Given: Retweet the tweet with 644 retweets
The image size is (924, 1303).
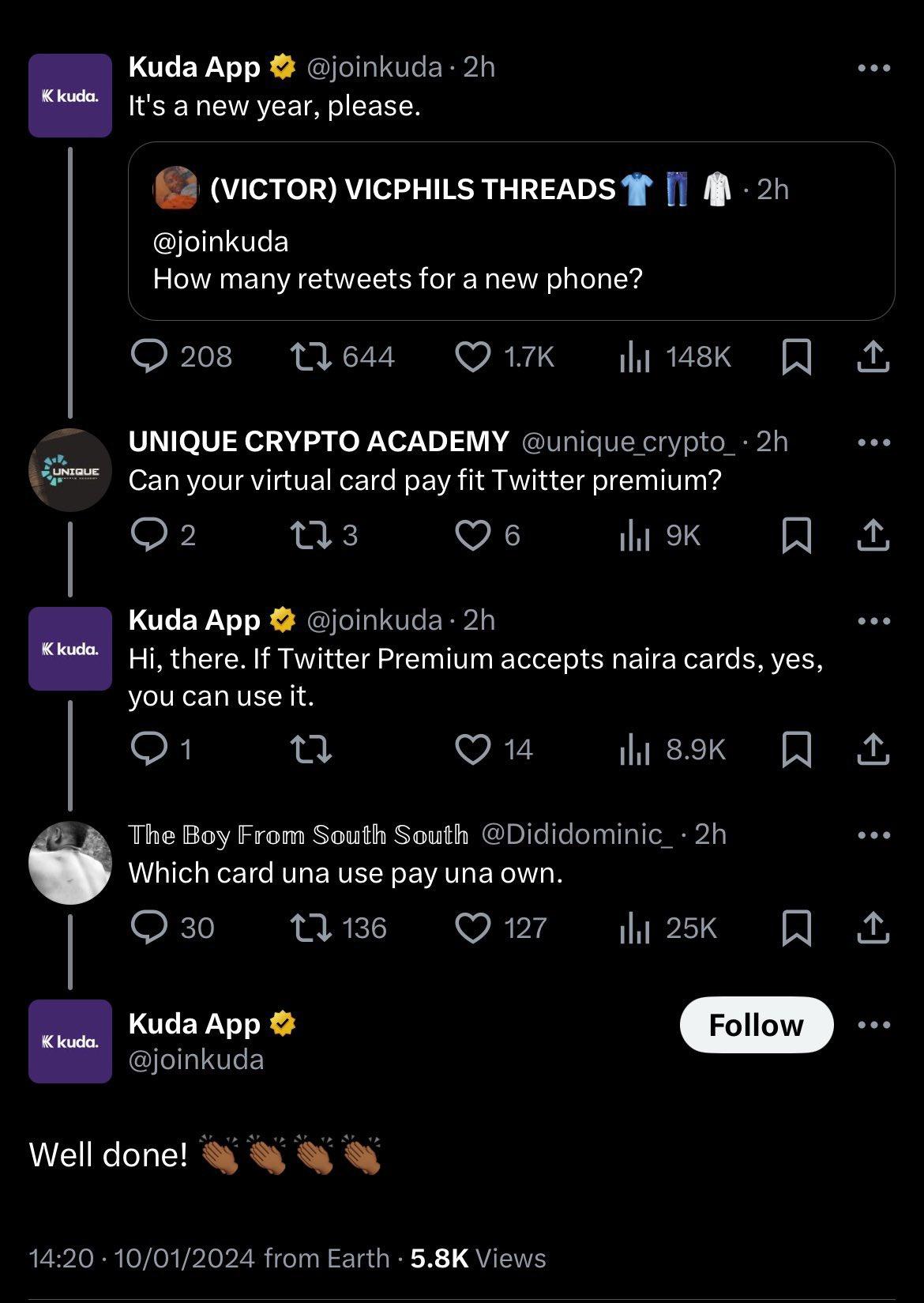Looking at the screenshot, I should point(311,357).
